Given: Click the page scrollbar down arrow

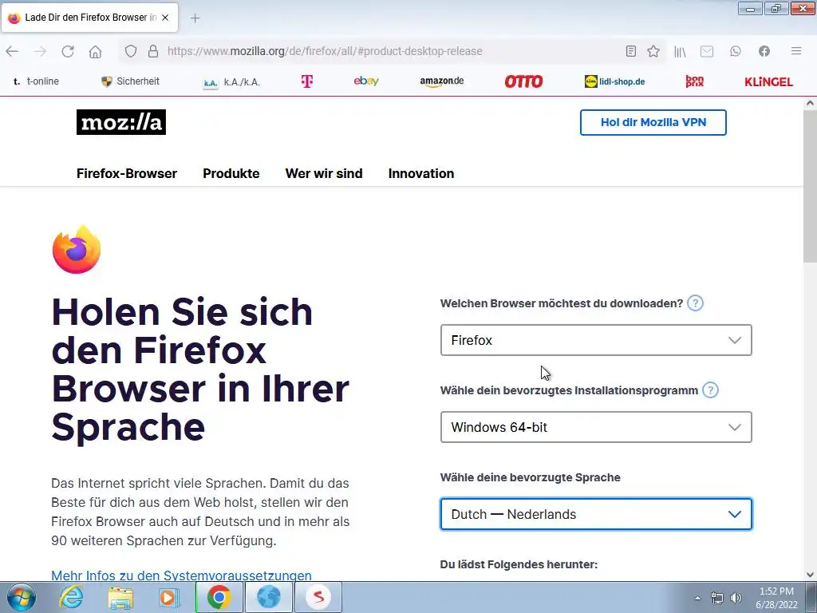Looking at the screenshot, I should pyautogui.click(x=811, y=575).
